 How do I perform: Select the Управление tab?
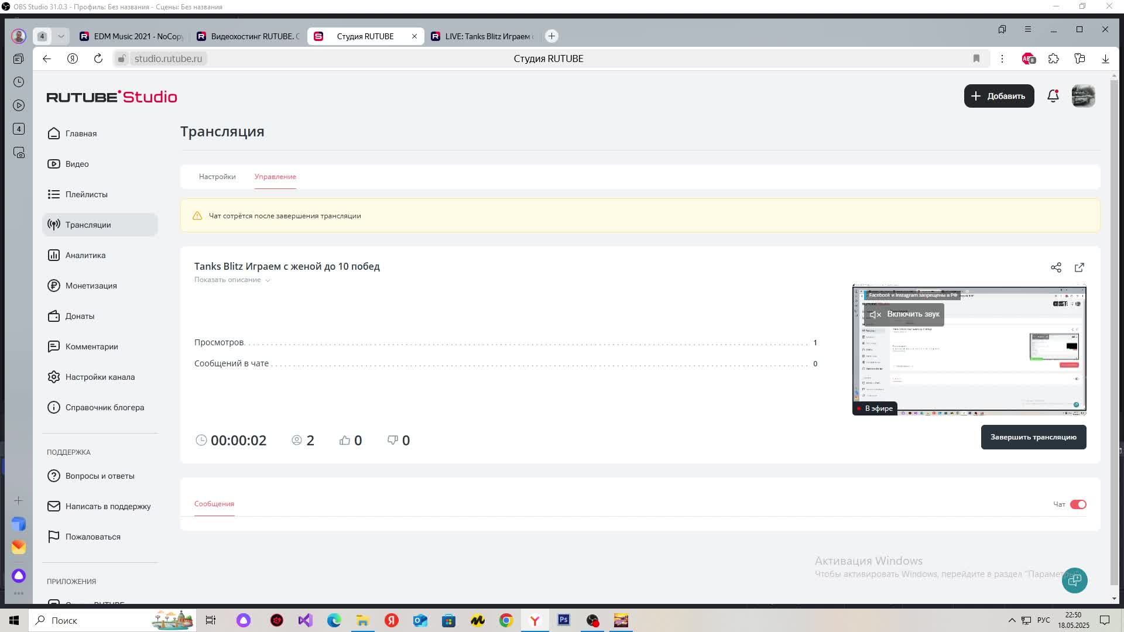point(275,177)
